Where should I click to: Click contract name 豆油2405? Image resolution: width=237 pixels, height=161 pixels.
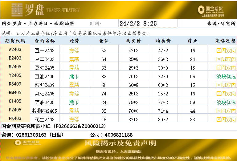[x=45, y=76]
